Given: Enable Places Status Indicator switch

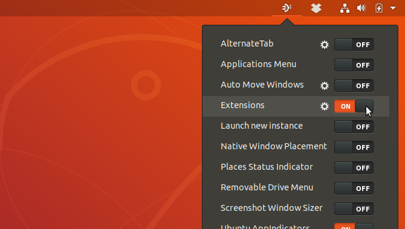Looking at the screenshot, I should (354, 168).
